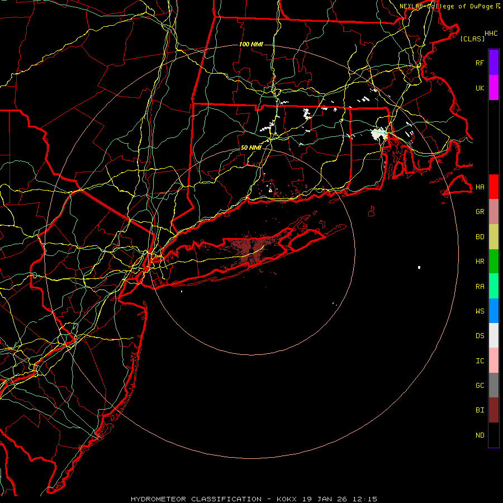503x503 pixels.
Task: Click the [CLAS] units label
Action: coord(472,39)
